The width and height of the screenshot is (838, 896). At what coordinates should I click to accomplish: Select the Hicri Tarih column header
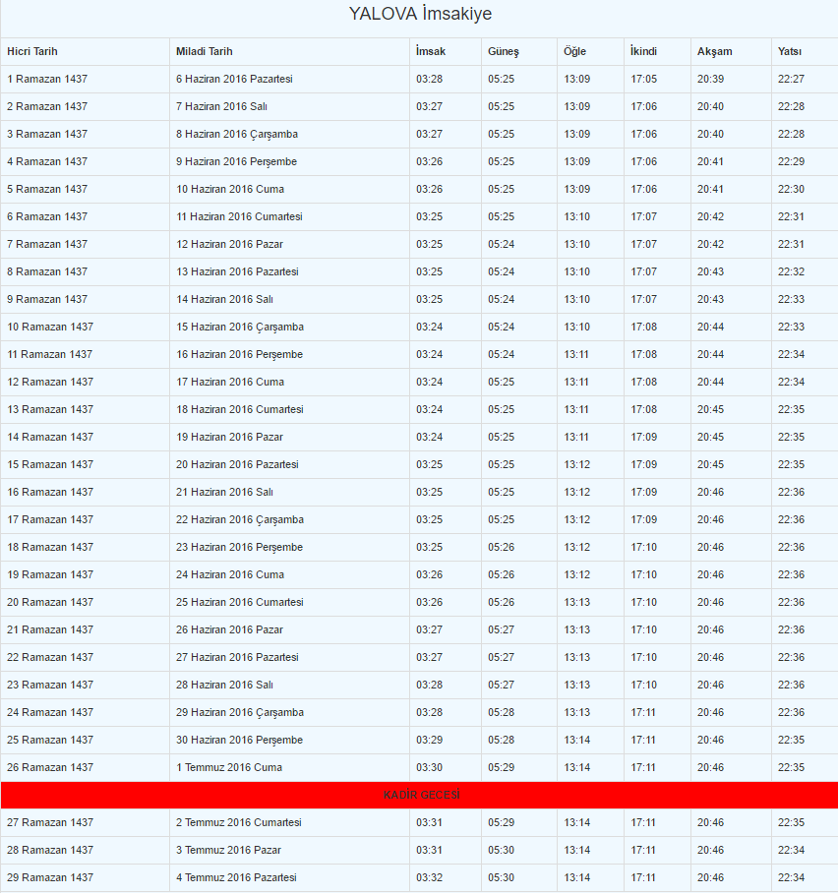pyautogui.click(x=32, y=51)
